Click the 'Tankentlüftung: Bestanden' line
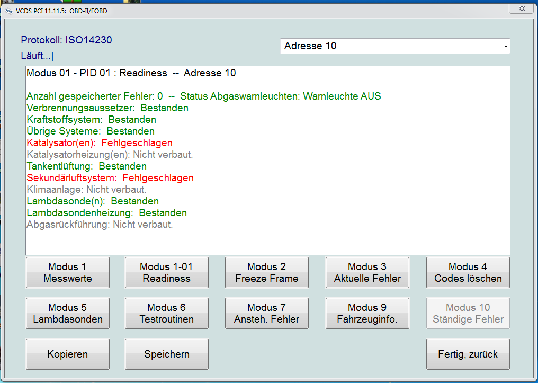This screenshot has width=538, height=383. coord(86,166)
